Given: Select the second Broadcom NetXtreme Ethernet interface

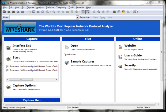Looking at the screenshot, I should pyautogui.click(x=32, y=70).
